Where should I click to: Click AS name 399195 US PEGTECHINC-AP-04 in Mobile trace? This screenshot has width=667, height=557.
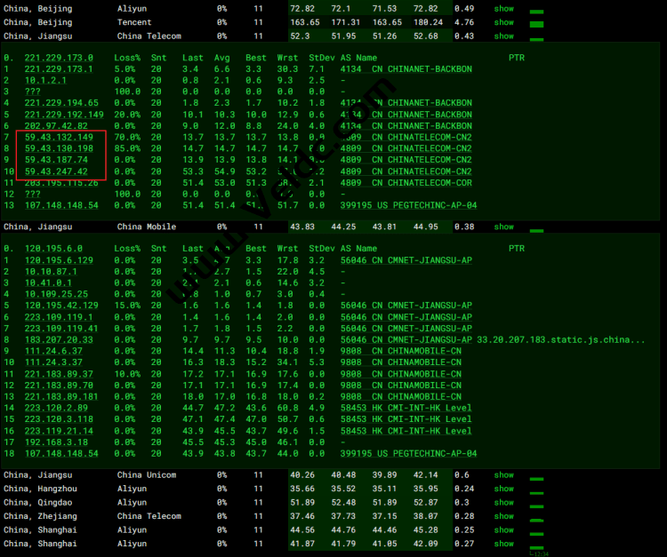pyautogui.click(x=408, y=453)
